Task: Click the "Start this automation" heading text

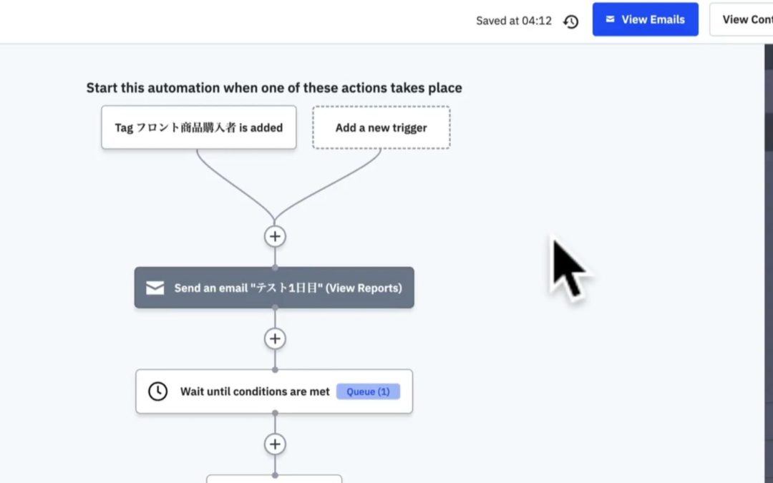Action: 274,88
